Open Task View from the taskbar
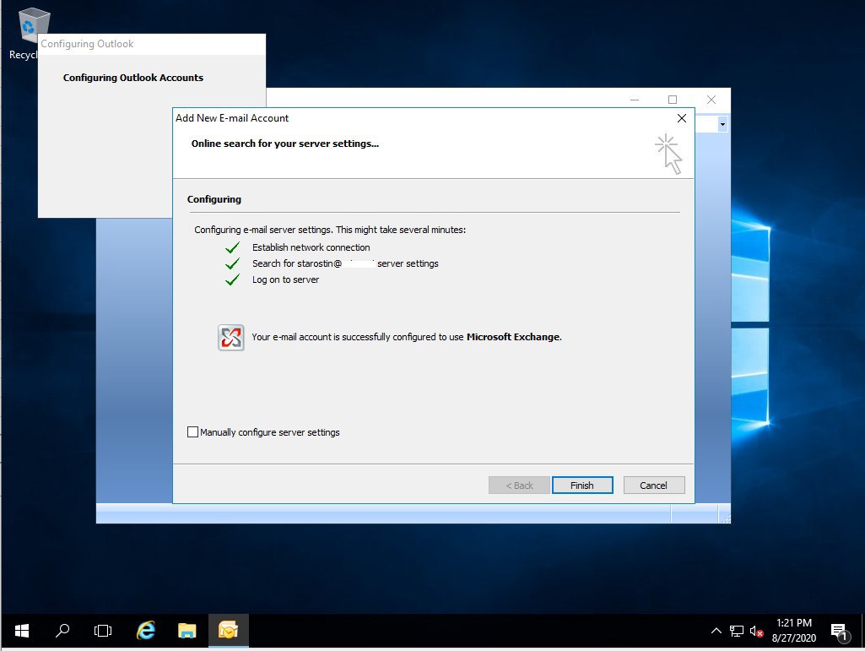The height and width of the screenshot is (651, 865). point(103,631)
